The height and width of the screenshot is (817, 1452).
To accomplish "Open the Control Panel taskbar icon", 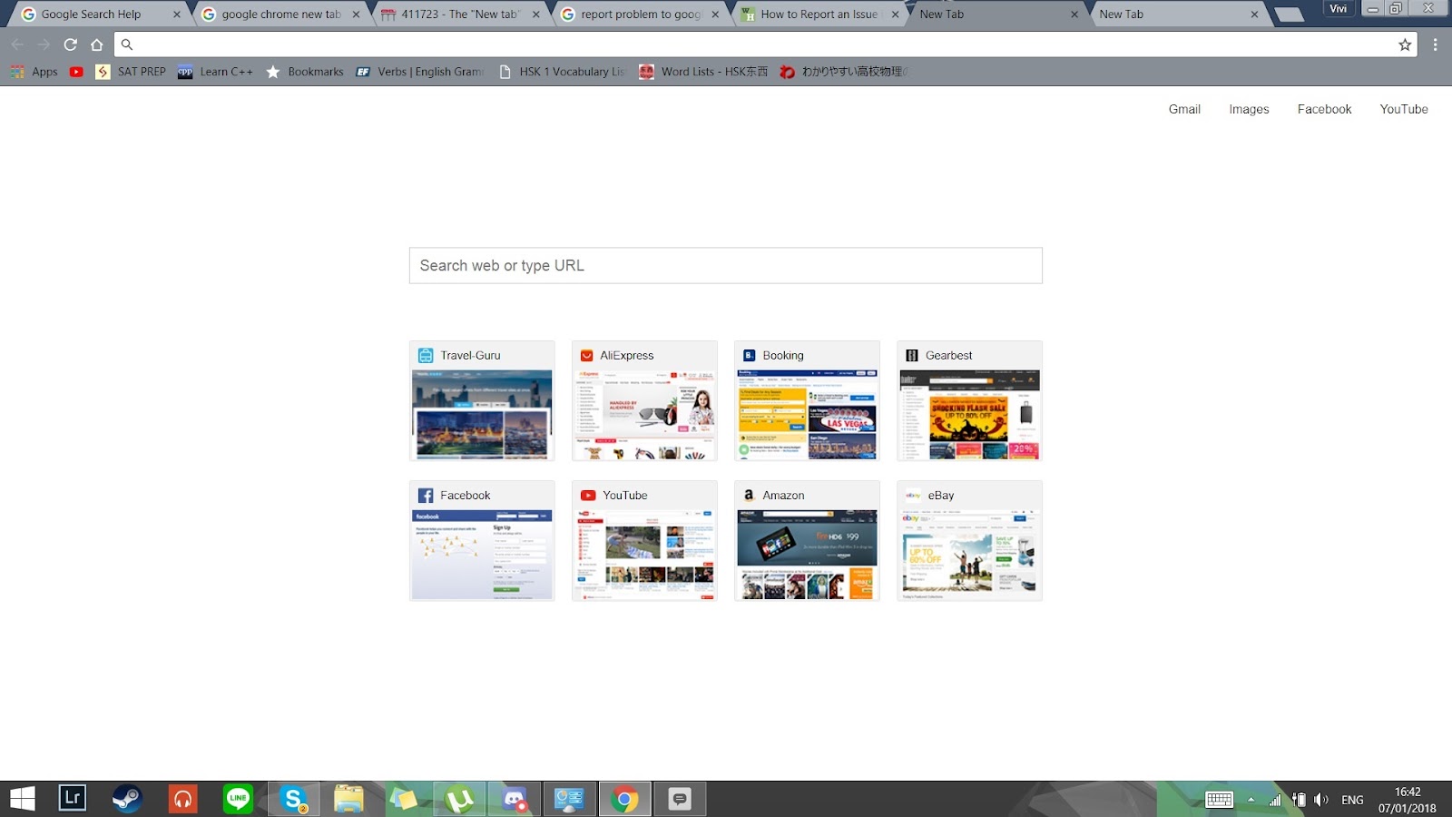I will [570, 799].
